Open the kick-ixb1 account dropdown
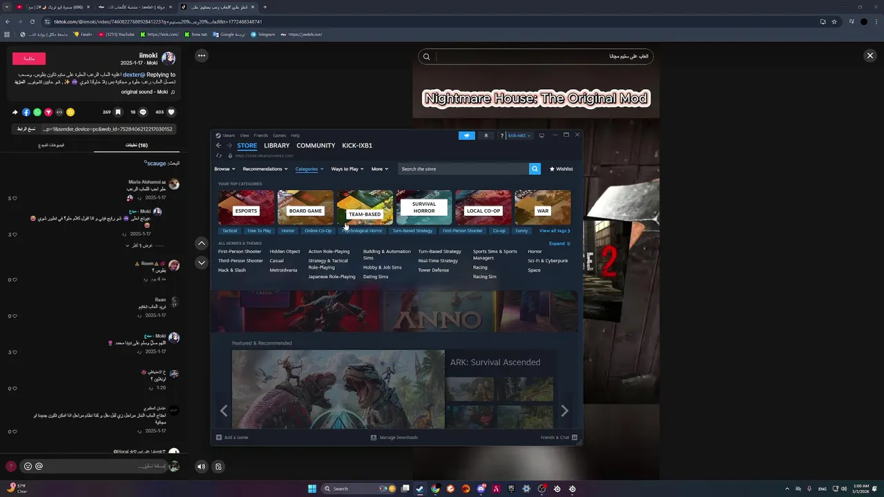The width and height of the screenshot is (884, 497). [x=519, y=135]
